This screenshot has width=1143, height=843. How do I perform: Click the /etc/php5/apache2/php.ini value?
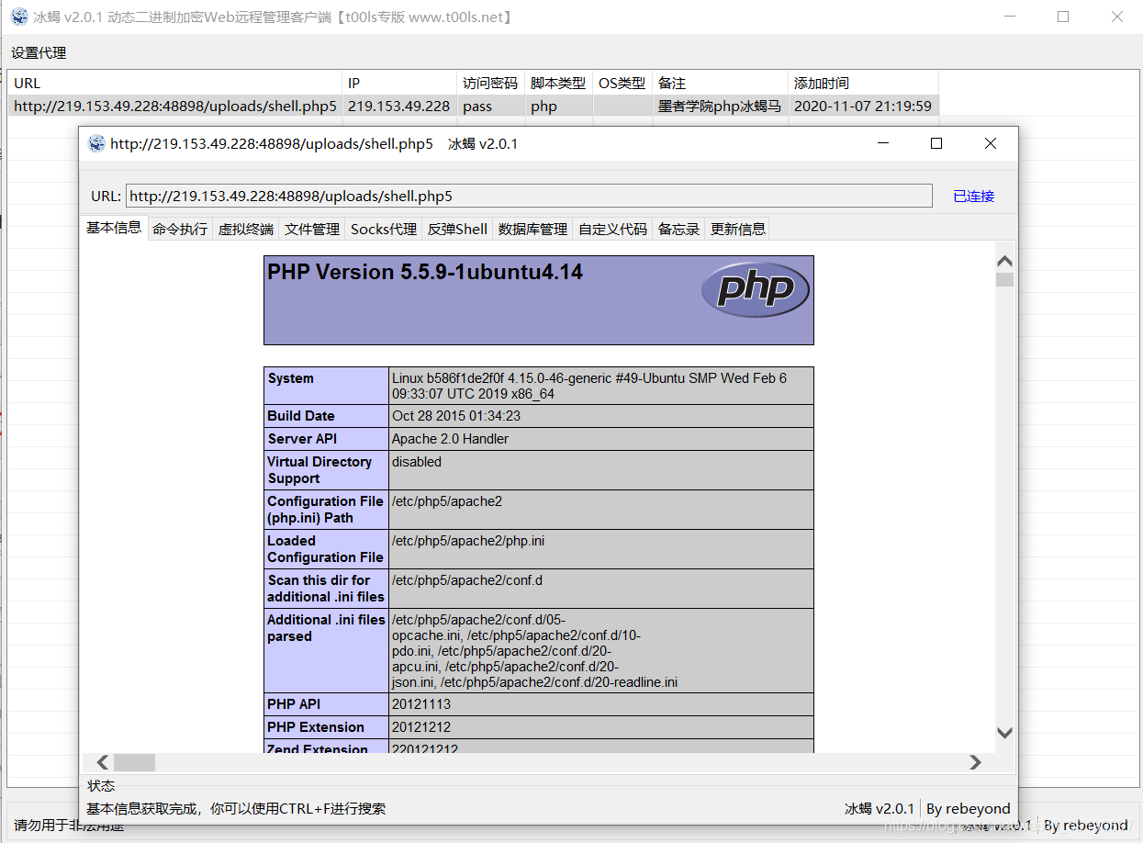pos(468,541)
